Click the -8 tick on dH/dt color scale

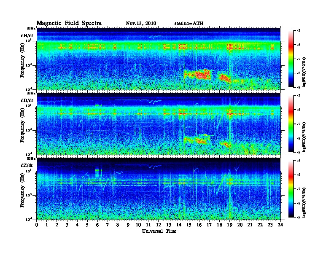[x=299, y=73]
